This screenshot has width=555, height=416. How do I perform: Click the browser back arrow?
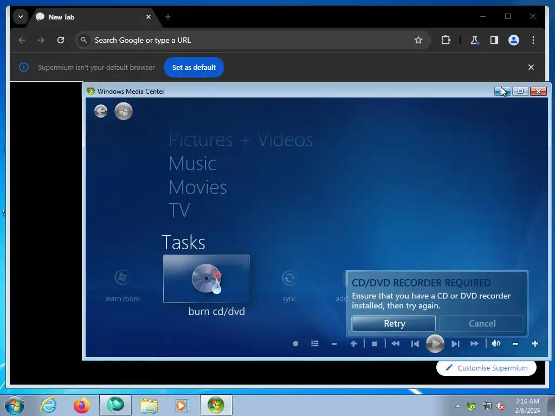(x=22, y=40)
